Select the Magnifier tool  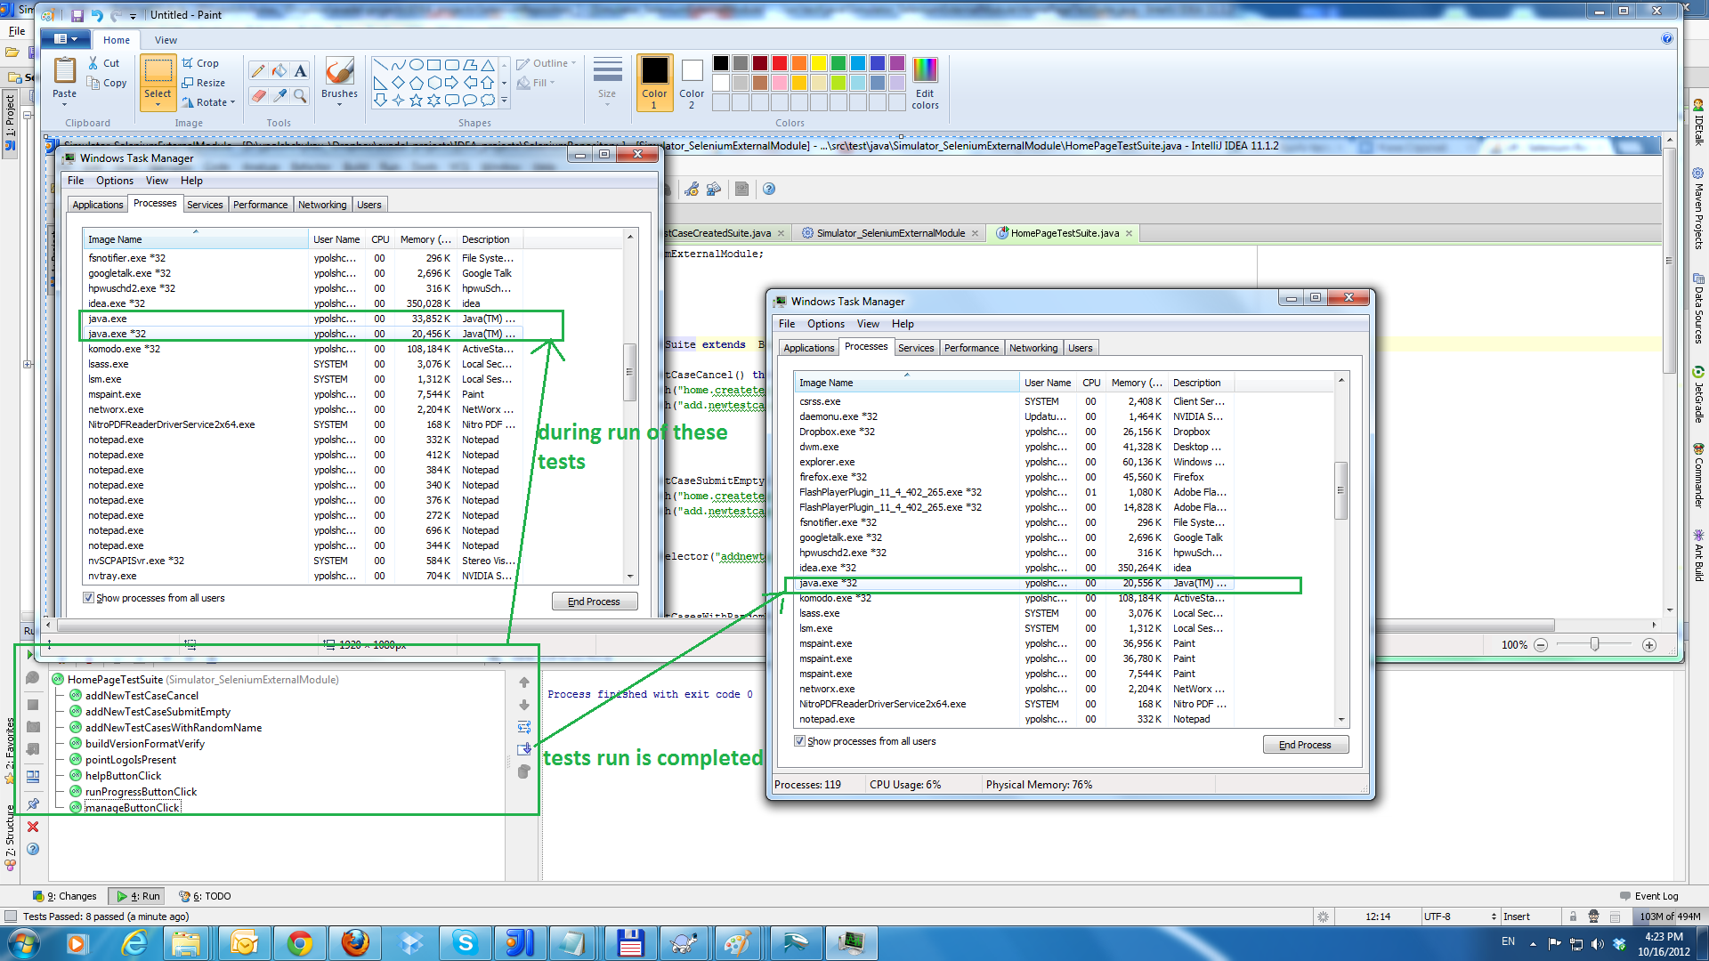(x=301, y=95)
